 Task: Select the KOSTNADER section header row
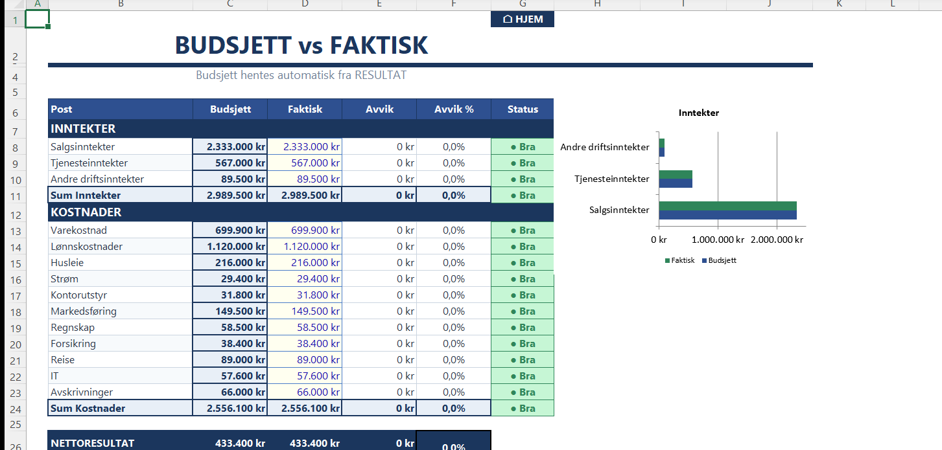tap(301, 212)
